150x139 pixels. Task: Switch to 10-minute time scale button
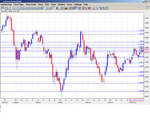tap(22, 8)
